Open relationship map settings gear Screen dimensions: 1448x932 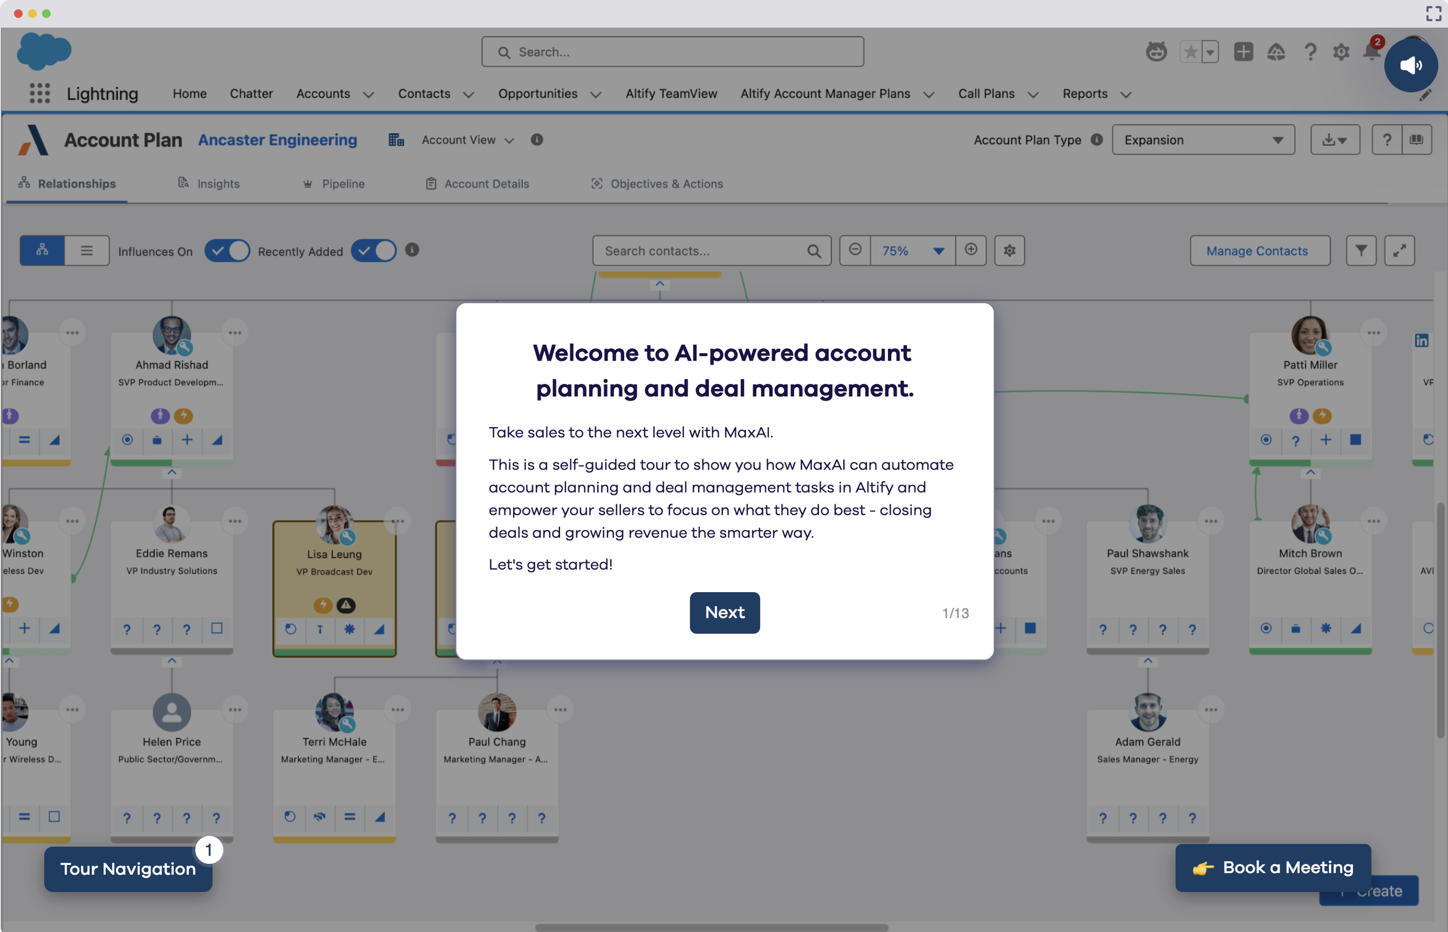click(1009, 251)
